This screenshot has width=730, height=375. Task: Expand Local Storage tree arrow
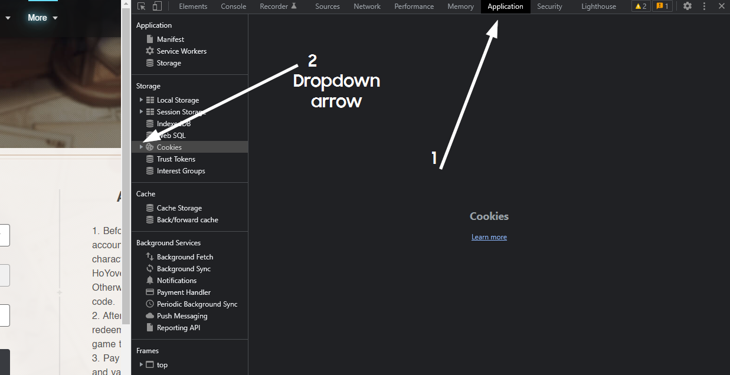point(141,100)
